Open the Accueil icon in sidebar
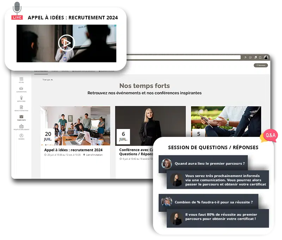Viewport: 282px width, 240px height. [22, 80]
